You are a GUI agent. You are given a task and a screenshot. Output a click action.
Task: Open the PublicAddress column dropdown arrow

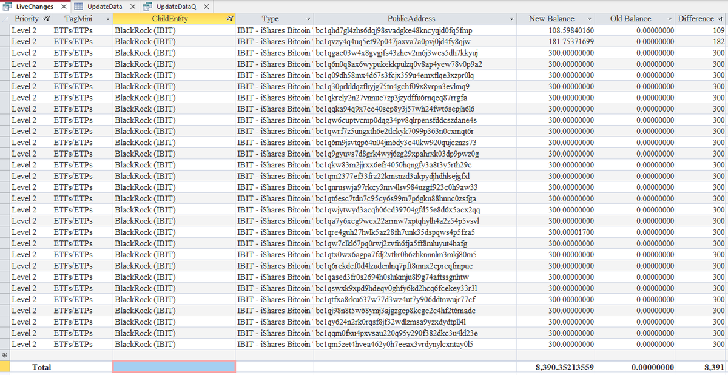(512, 19)
